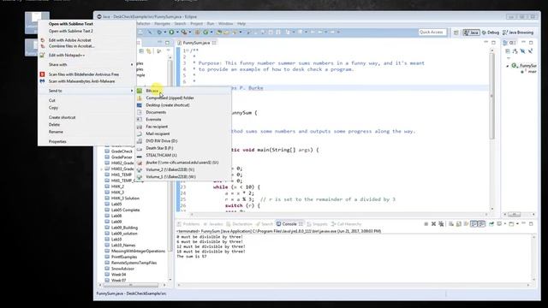
Task: Click the Run external tools icon
Action: coord(184,33)
